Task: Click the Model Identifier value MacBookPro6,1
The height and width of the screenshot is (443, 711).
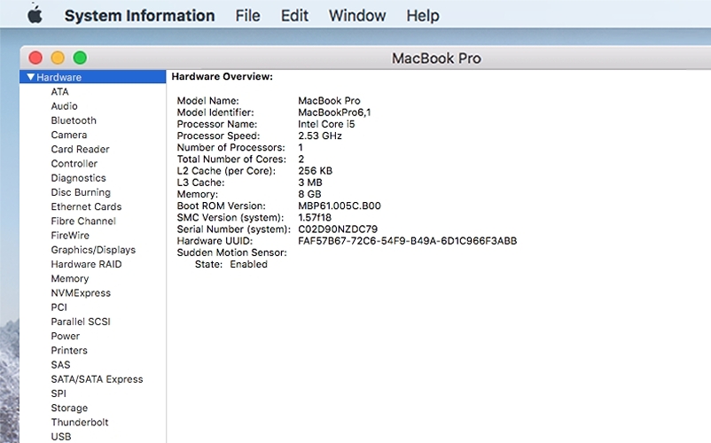Action: point(334,113)
